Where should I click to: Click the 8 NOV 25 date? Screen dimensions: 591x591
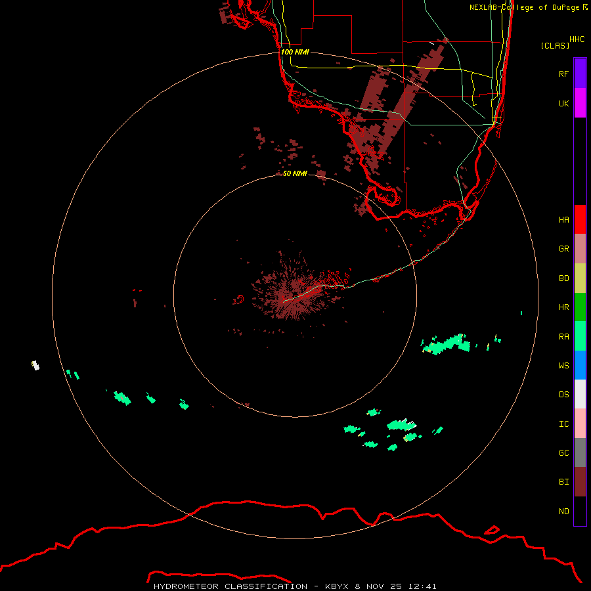click(x=377, y=586)
